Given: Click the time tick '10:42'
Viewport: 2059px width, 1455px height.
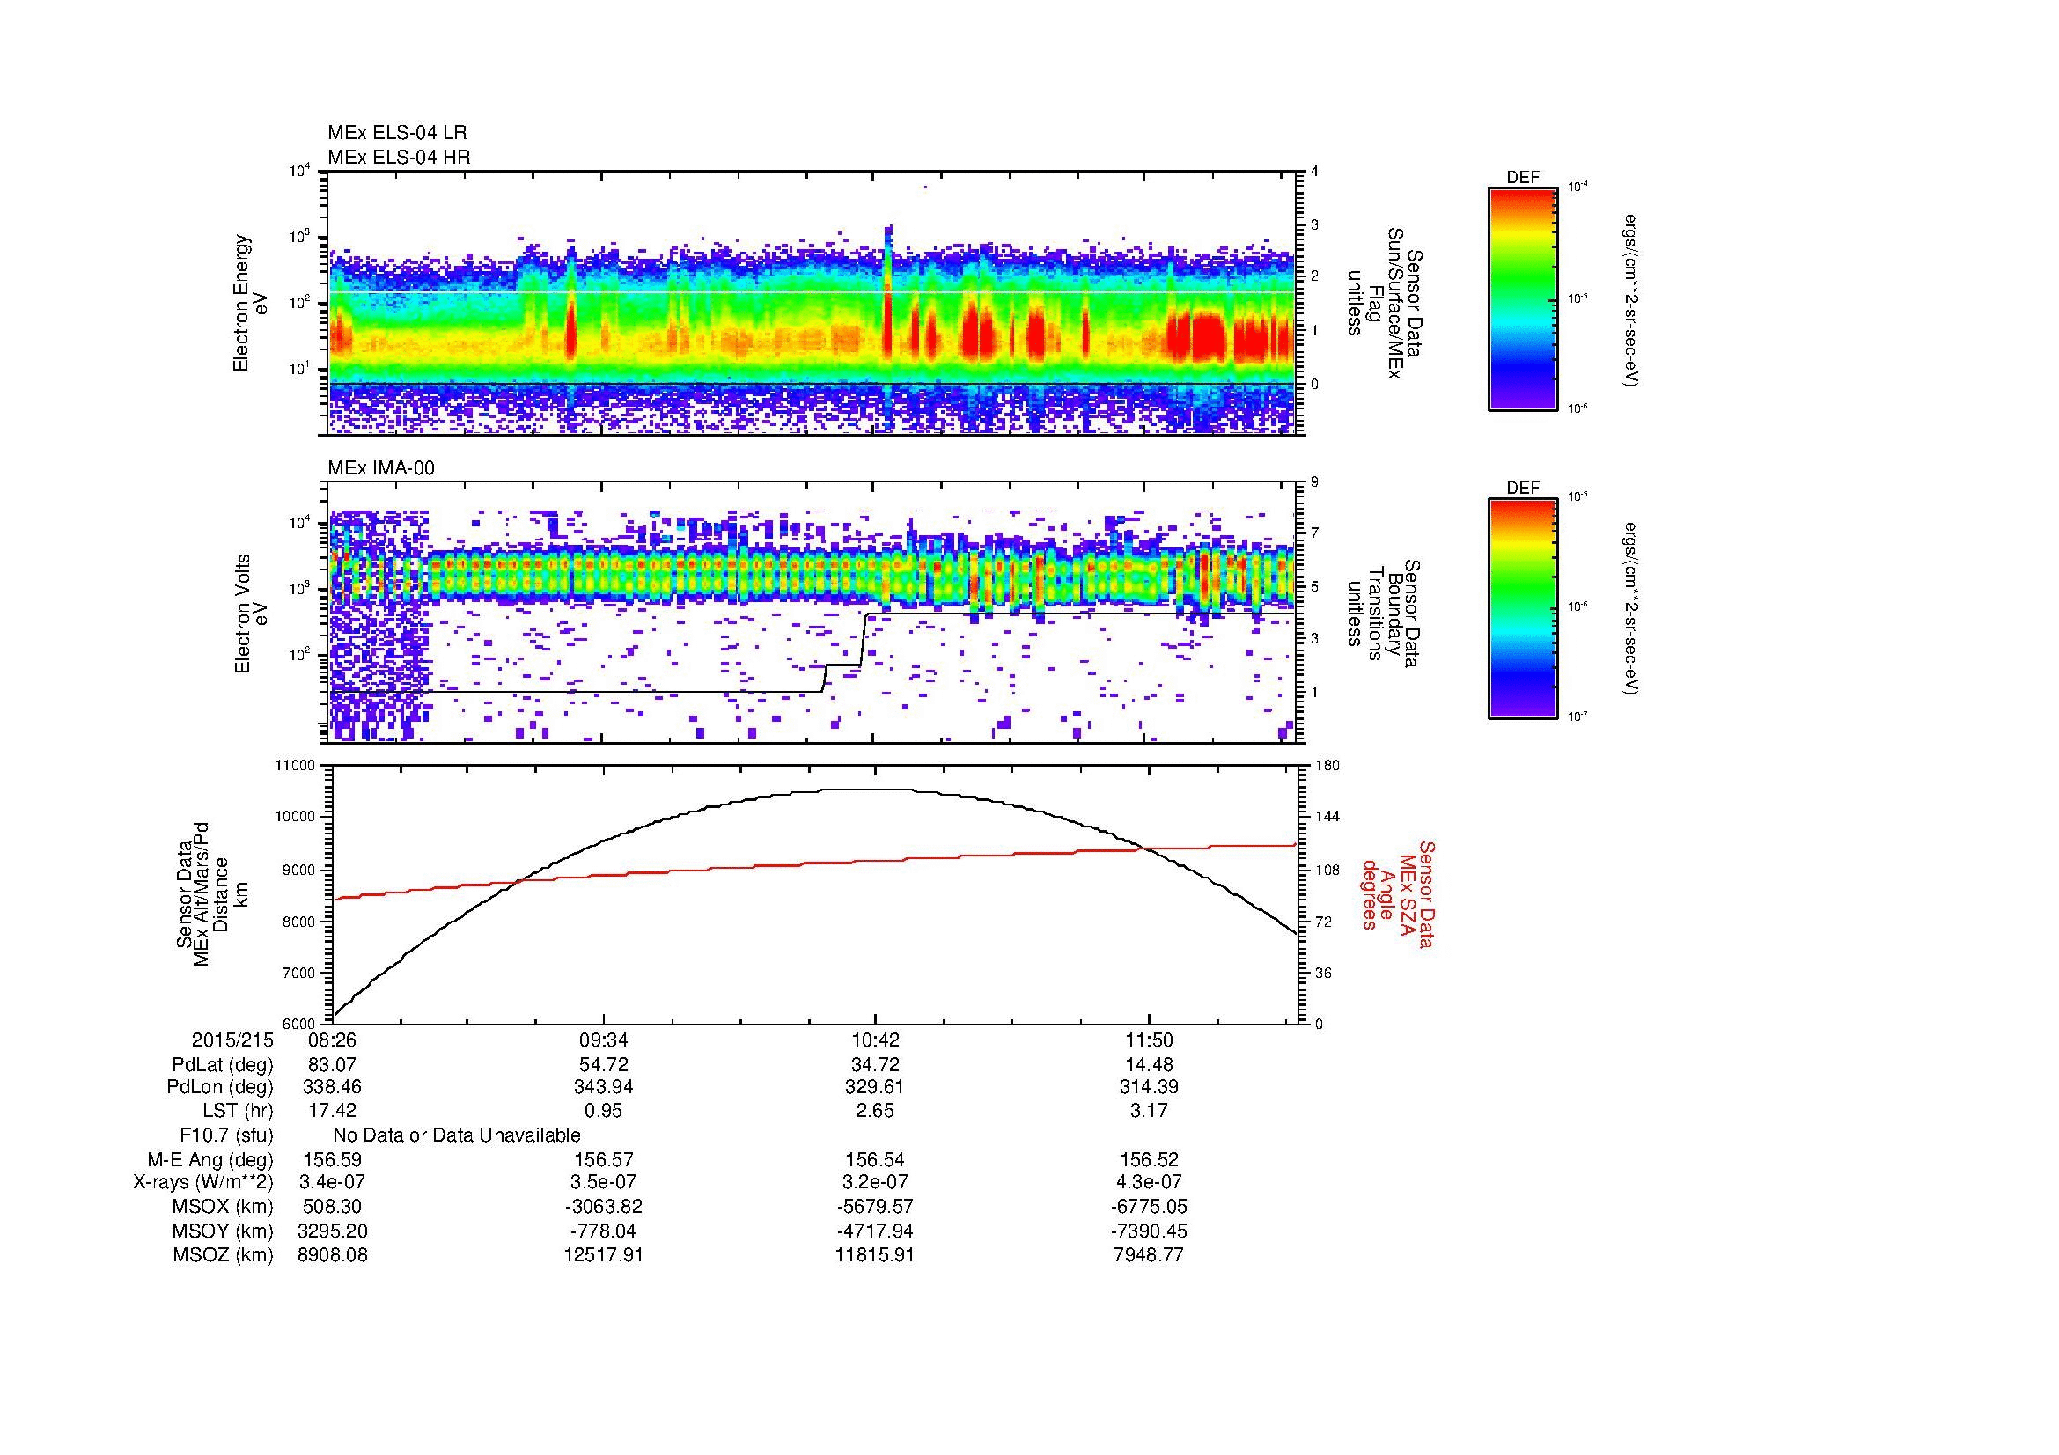Looking at the screenshot, I should coord(875,1040).
